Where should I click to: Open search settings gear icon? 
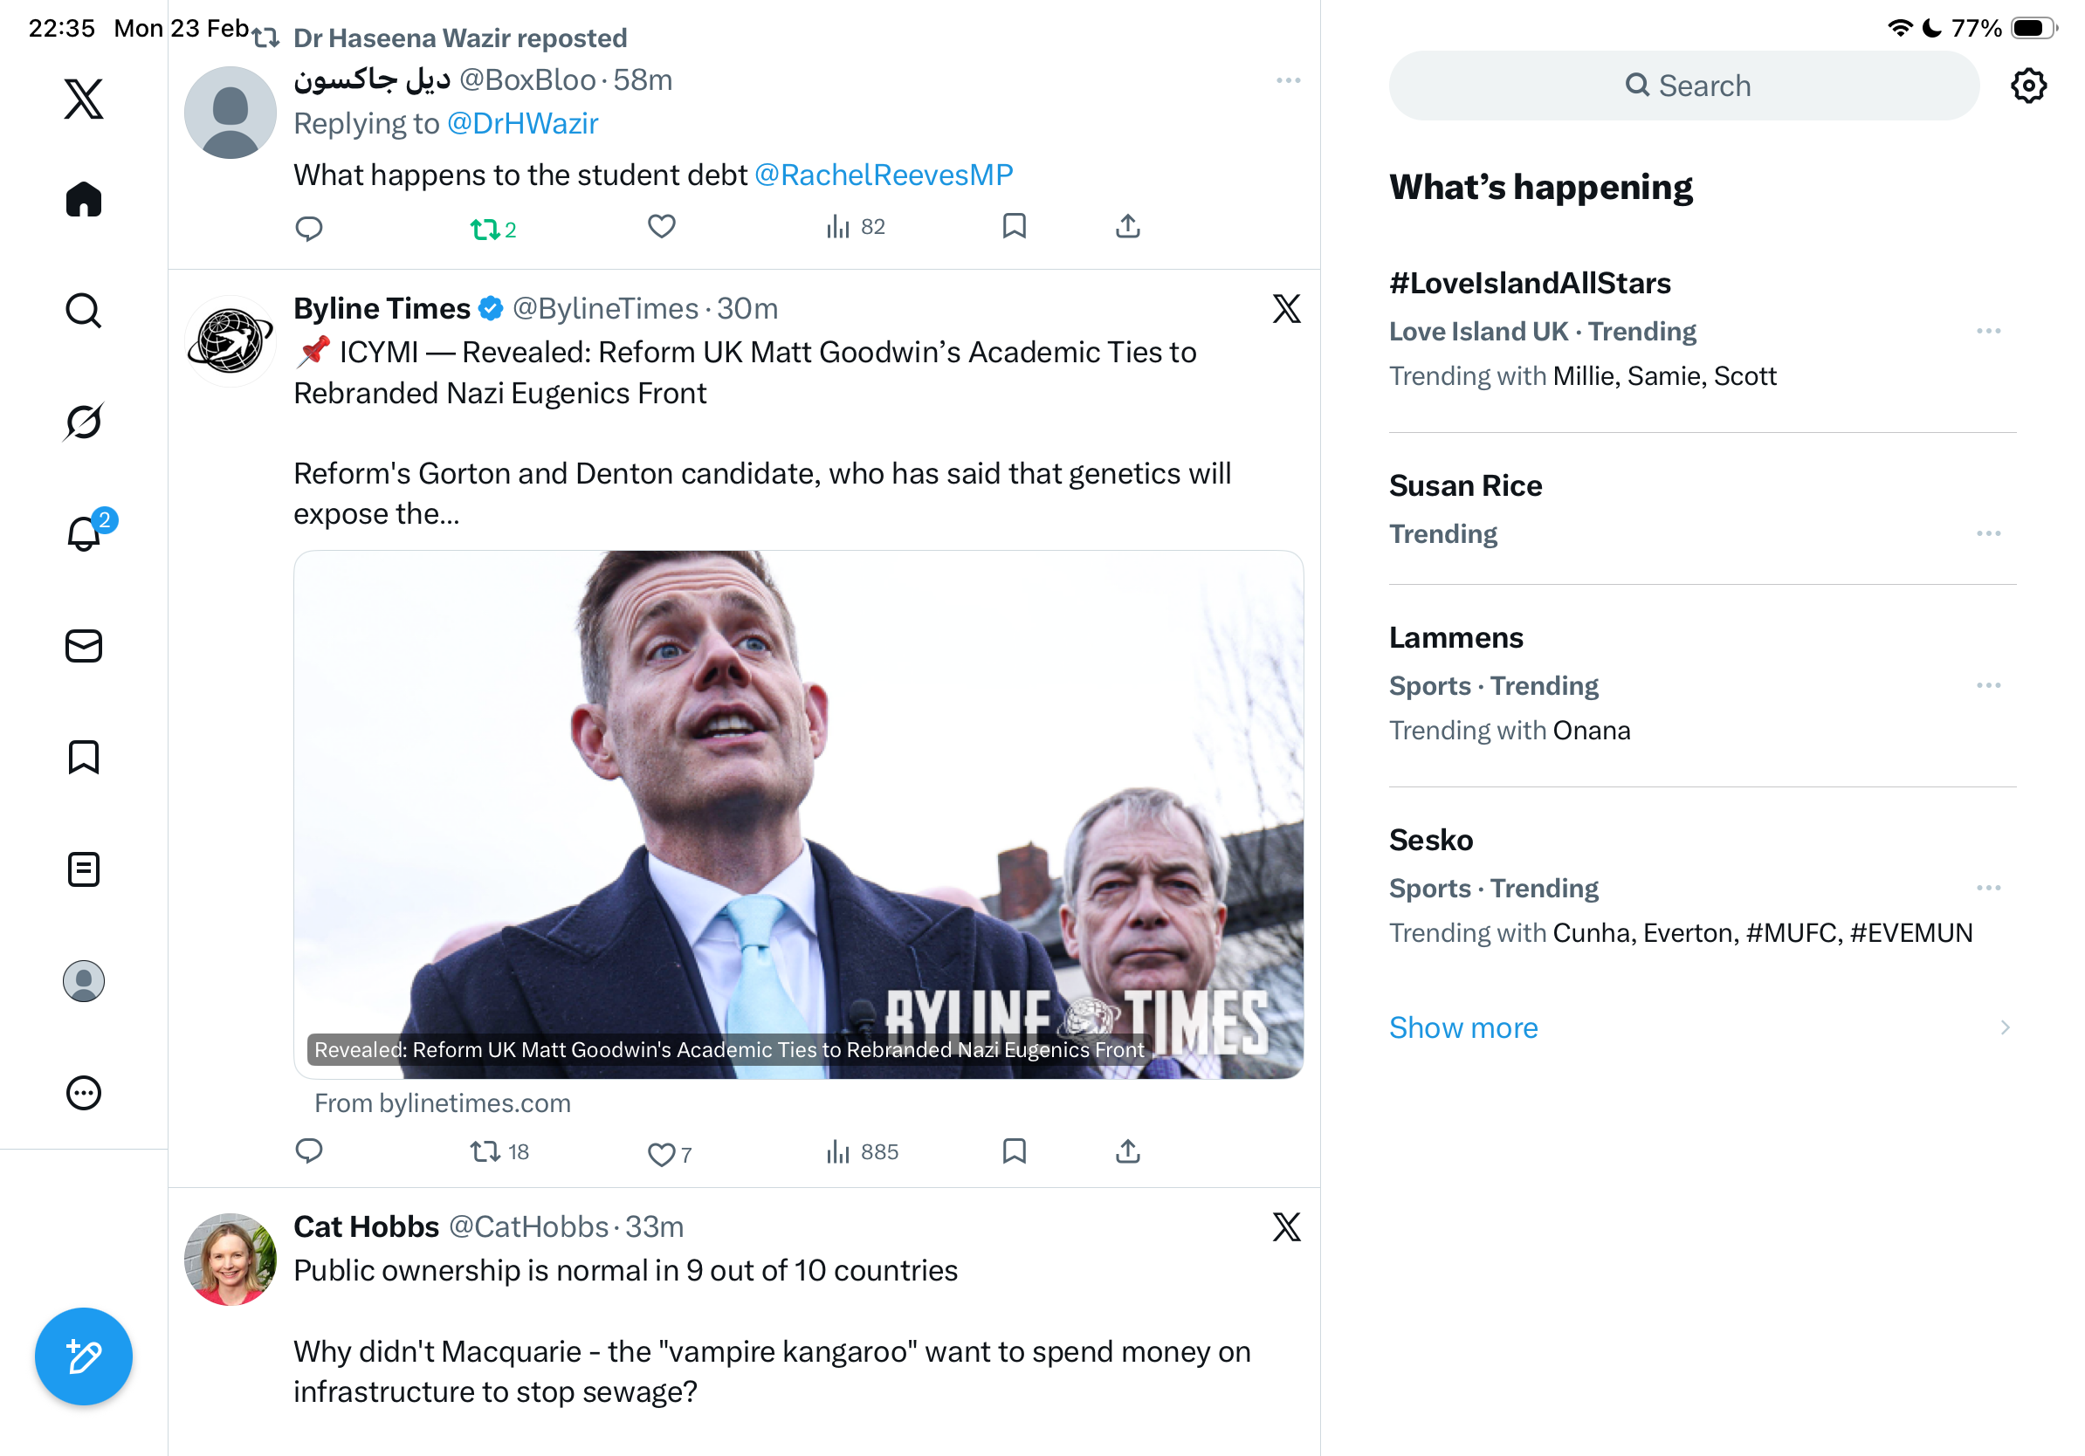(2027, 86)
